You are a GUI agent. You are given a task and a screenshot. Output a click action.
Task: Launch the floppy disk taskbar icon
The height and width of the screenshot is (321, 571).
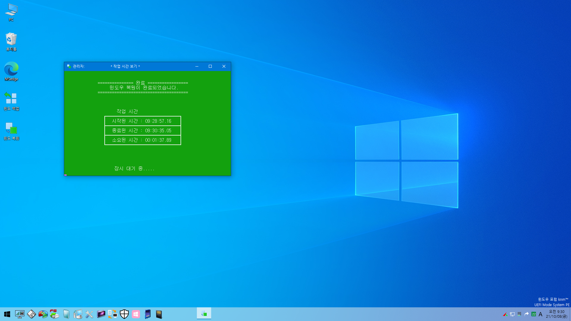pos(31,314)
